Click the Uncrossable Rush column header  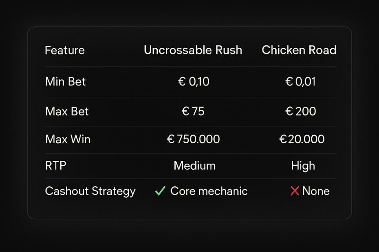coord(194,50)
